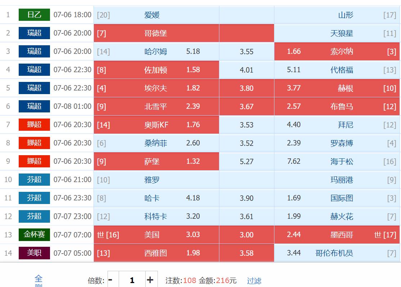Click the date 07-07 07:00 in row 13
The width and height of the screenshot is (401, 287).
pos(72,235)
